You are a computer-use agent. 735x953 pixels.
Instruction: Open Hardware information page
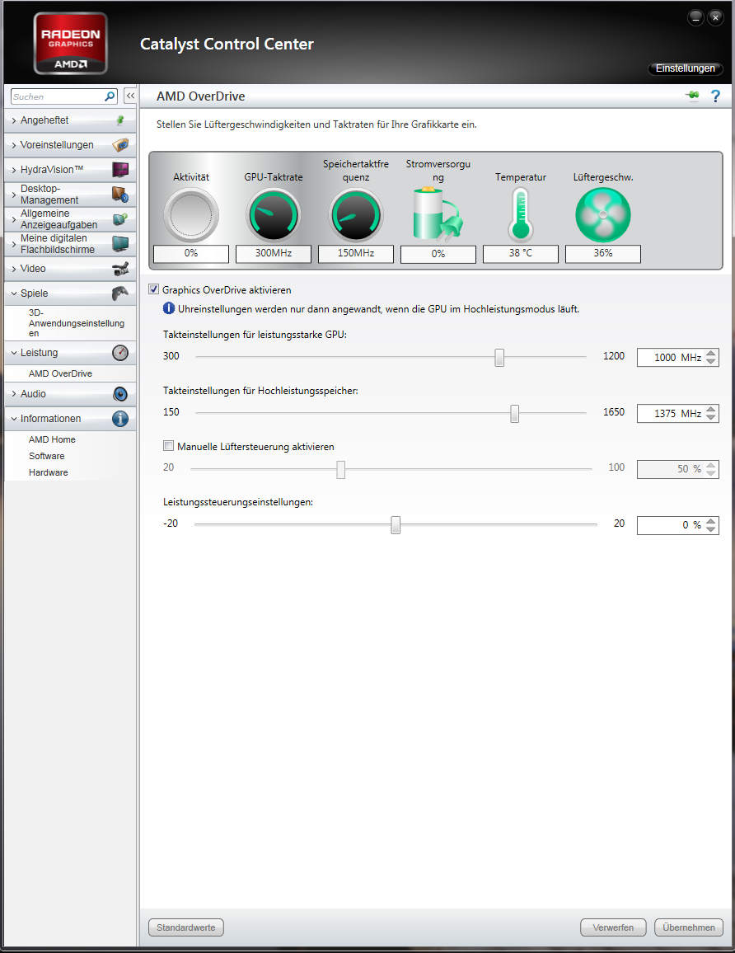click(x=48, y=472)
